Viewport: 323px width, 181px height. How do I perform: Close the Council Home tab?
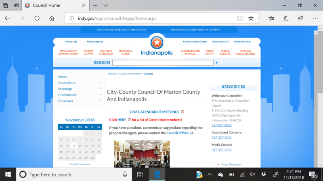84,5
